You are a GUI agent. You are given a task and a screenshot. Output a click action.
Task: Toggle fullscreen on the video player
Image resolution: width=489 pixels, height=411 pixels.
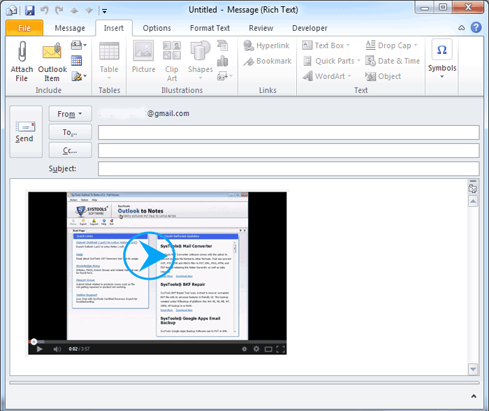tap(280, 349)
